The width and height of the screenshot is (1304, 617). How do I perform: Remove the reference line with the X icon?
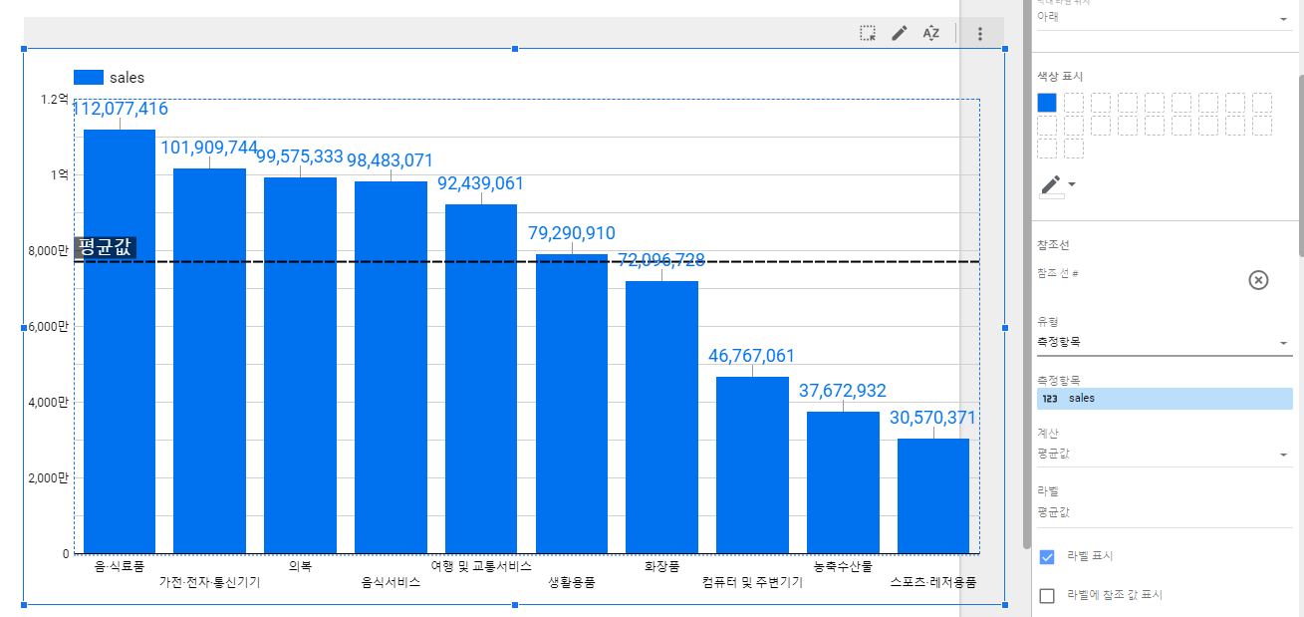coord(1258,280)
